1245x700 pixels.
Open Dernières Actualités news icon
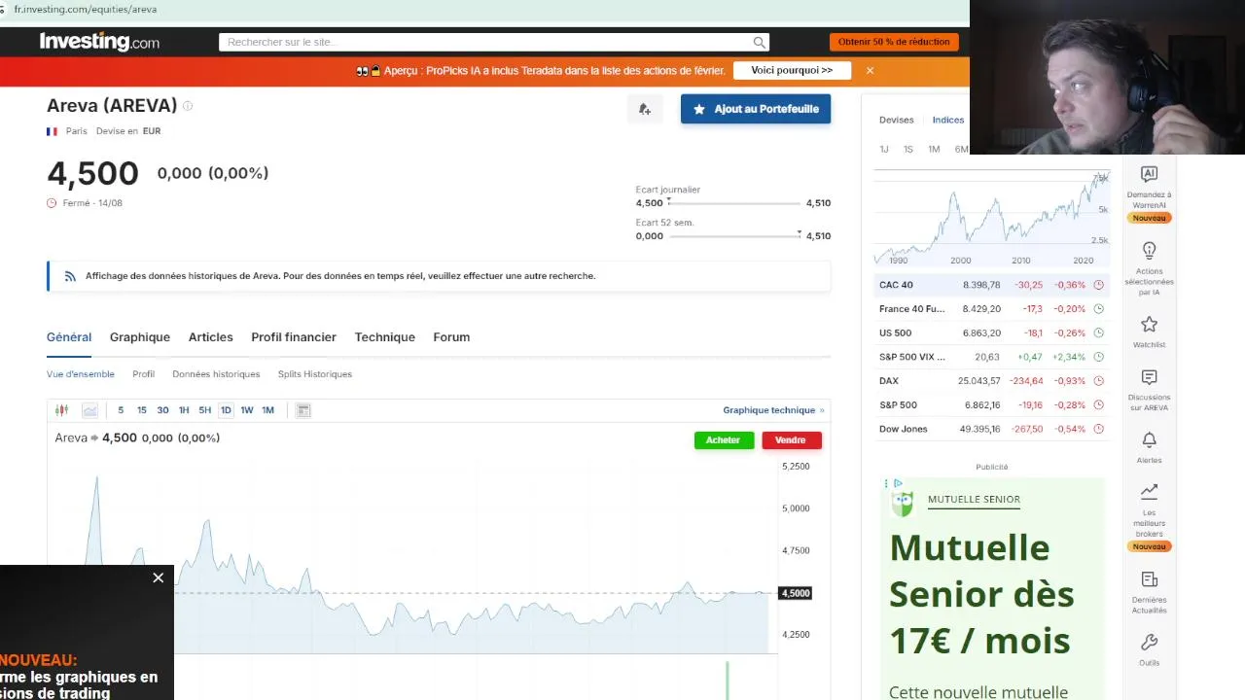1149,579
